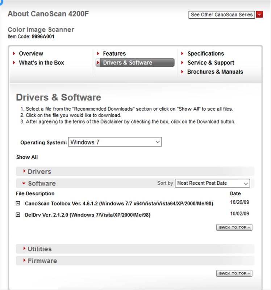Click Back to Top below software list
Screen dimensions: 271x290
click(234, 228)
